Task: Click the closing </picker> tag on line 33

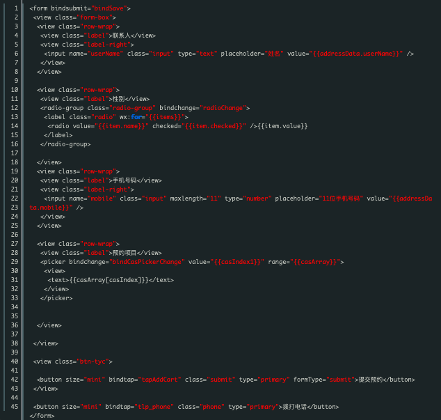Action: point(56,298)
